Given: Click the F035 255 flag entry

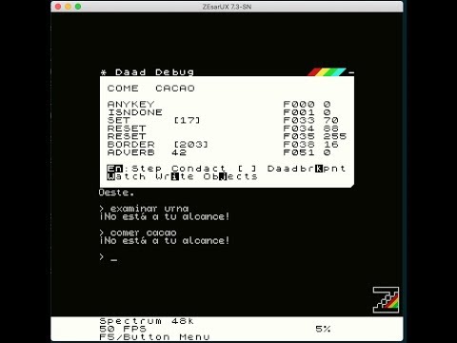Looking at the screenshot, I should pos(315,136).
